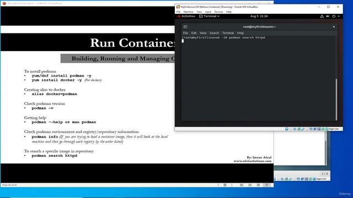Open the VirtualBox View menu

[199, 12]
